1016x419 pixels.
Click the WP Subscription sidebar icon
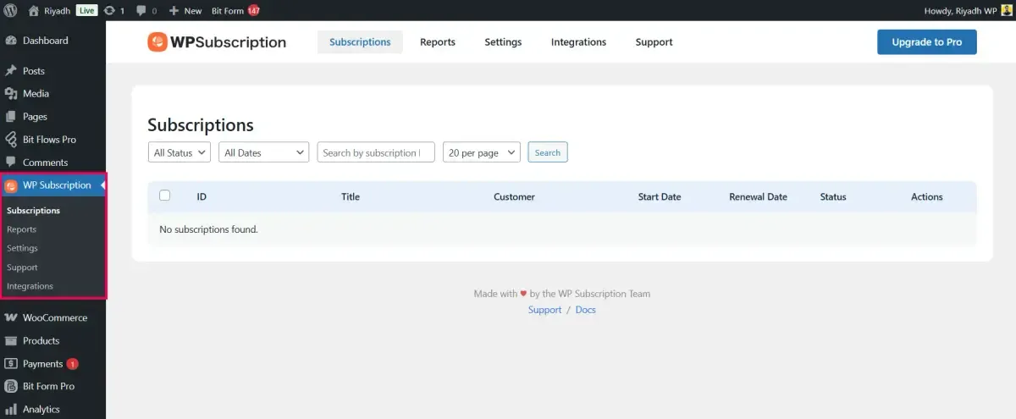coord(11,185)
